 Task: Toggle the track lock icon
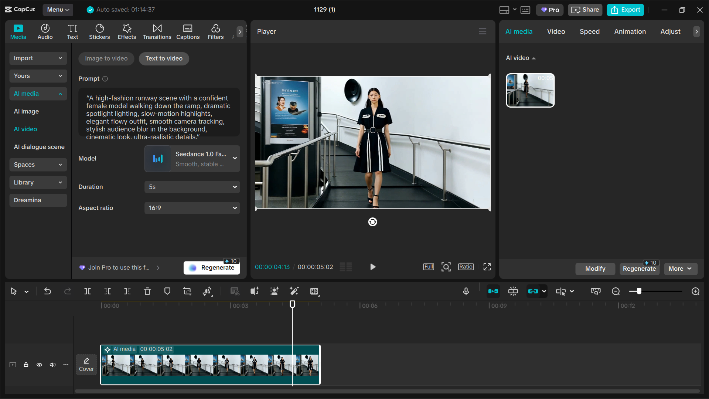[26, 365]
